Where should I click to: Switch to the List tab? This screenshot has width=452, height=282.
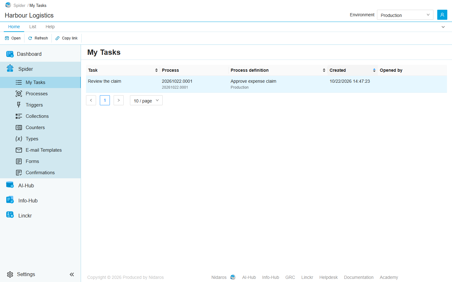tap(33, 27)
